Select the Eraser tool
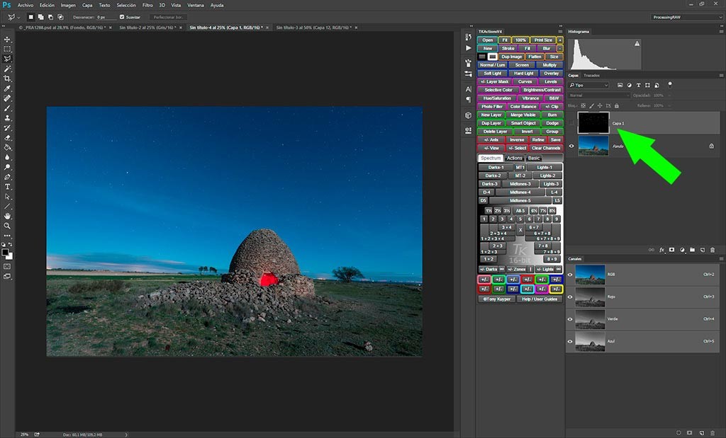726x438 pixels. click(x=7, y=137)
